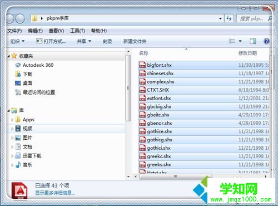This screenshot has height=206, width=278.
Task: Click the 图片 library icon
Action: pyautogui.click(x=18, y=138)
